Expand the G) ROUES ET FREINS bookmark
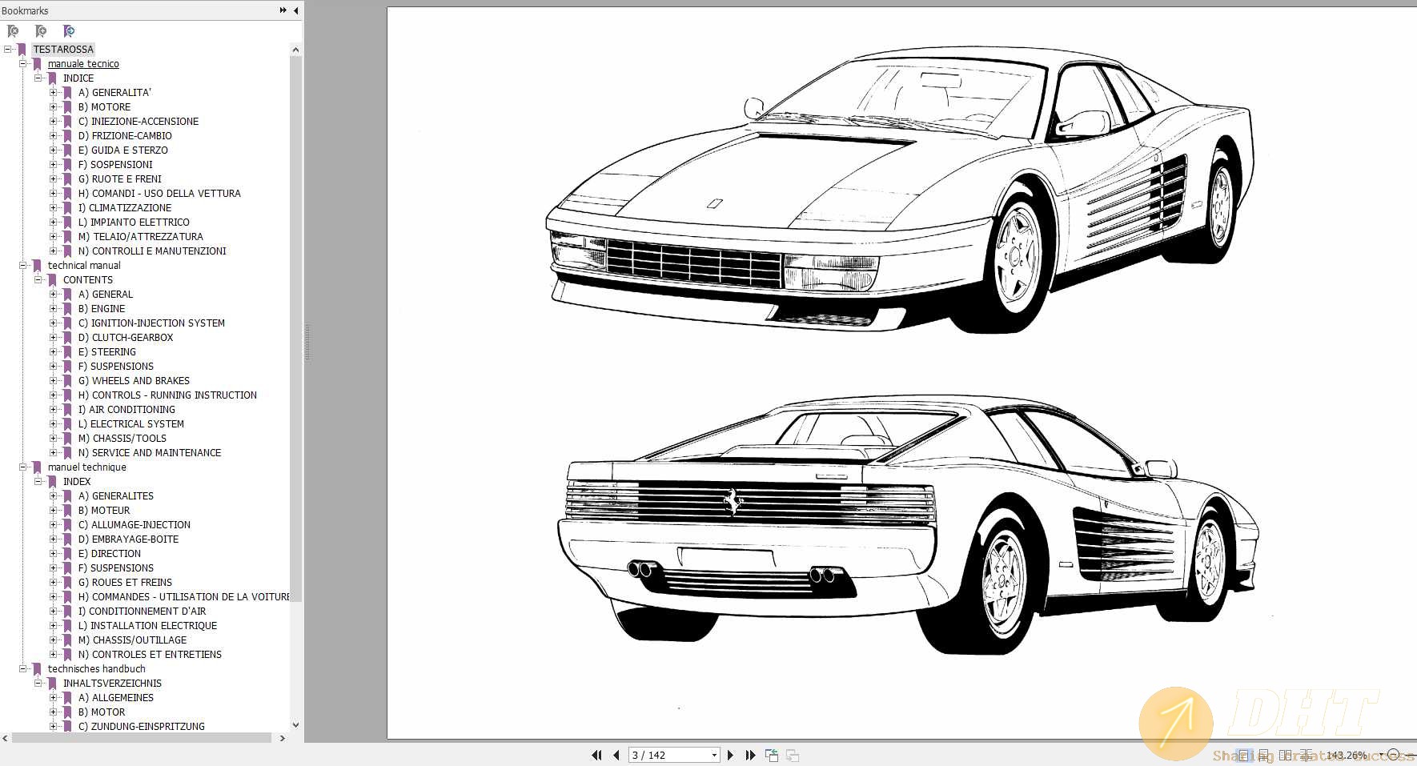This screenshot has width=1417, height=766. pos(54,582)
